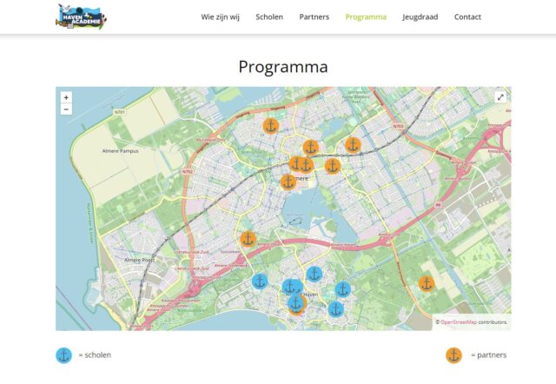Select the Programma menu item
This screenshot has height=384, width=556.
(366, 17)
